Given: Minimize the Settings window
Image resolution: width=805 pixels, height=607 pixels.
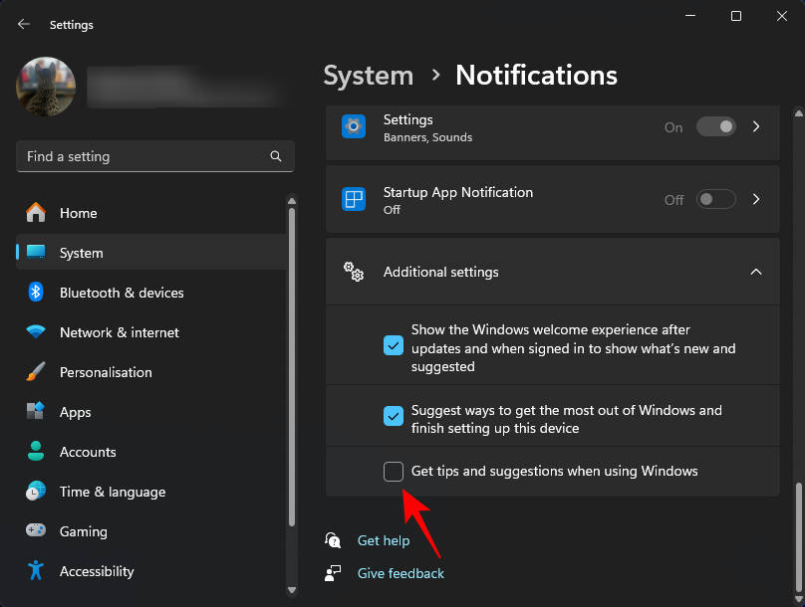Looking at the screenshot, I should (x=690, y=16).
